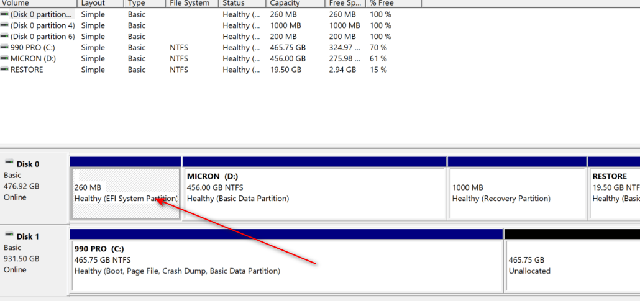Click NTFS file system cell of MICRON row
Image resolution: width=640 pixels, height=301 pixels.
[179, 58]
